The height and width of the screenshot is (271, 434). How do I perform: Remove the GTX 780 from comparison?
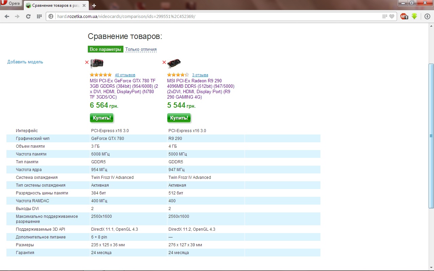pos(87,62)
